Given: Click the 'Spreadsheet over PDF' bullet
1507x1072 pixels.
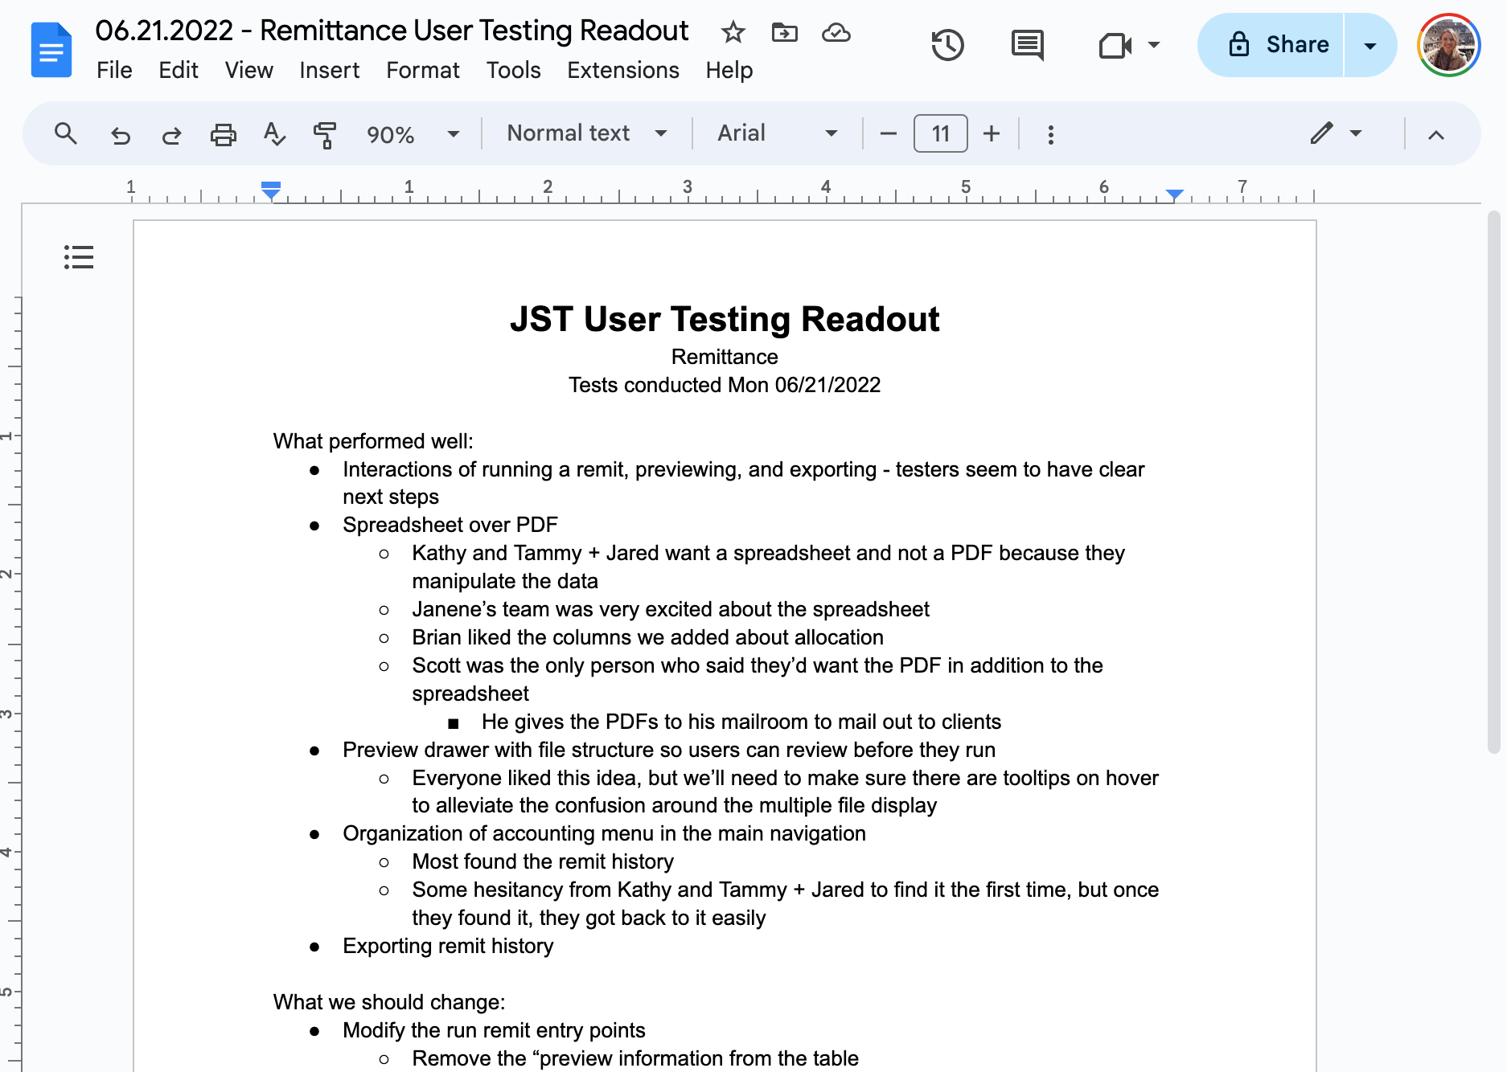Looking at the screenshot, I should tap(450, 525).
